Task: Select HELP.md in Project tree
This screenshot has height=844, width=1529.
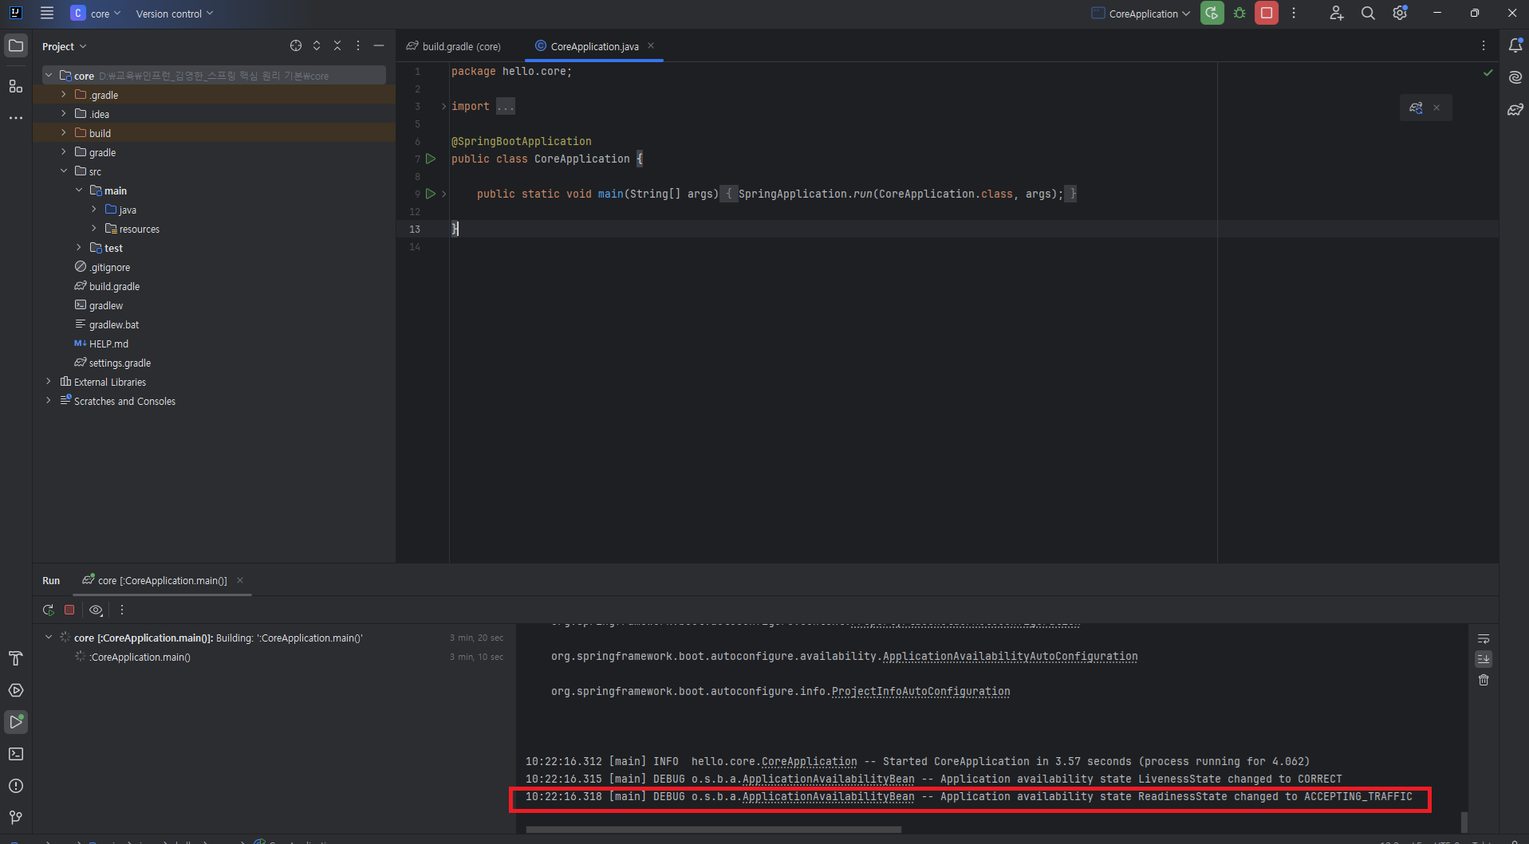Action: [108, 343]
